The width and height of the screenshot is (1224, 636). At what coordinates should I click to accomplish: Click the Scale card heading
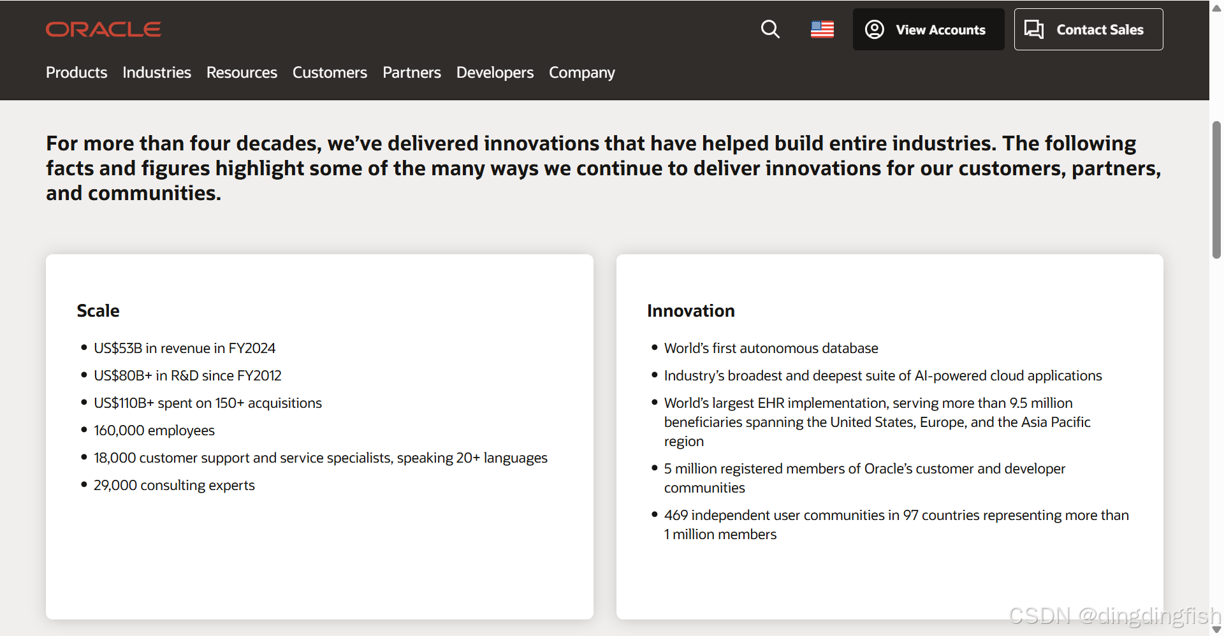click(98, 311)
